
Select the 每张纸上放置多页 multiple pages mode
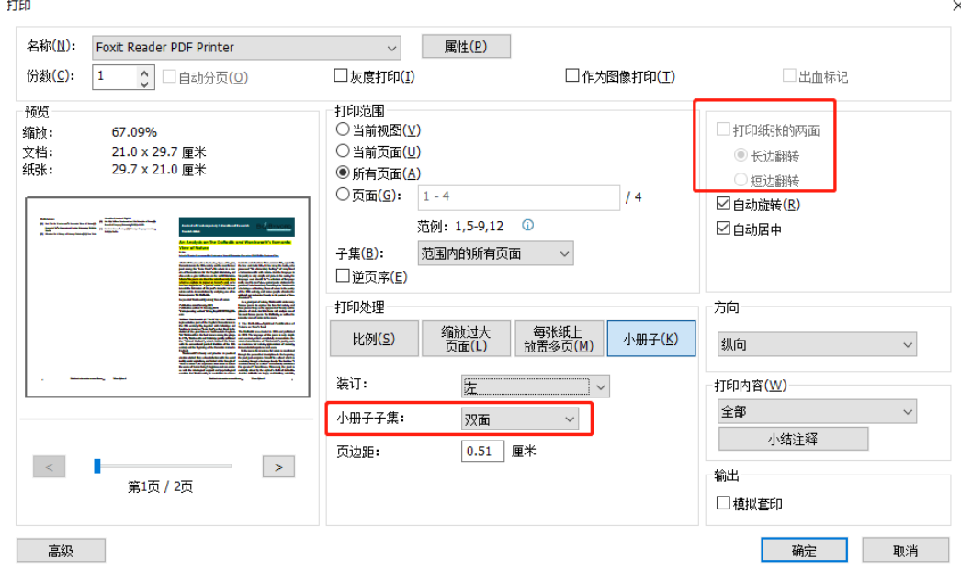coord(557,338)
